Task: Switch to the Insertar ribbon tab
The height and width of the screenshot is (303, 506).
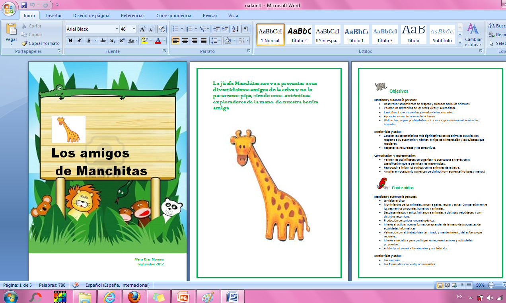Action: click(54, 16)
